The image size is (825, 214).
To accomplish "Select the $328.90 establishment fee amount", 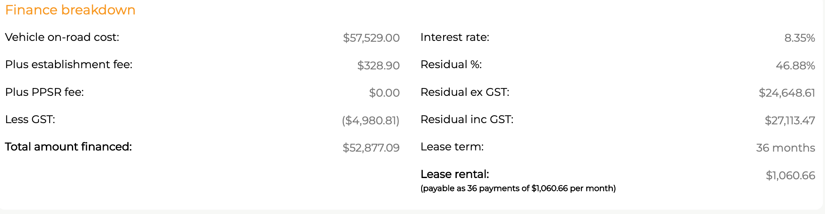I will (x=378, y=66).
